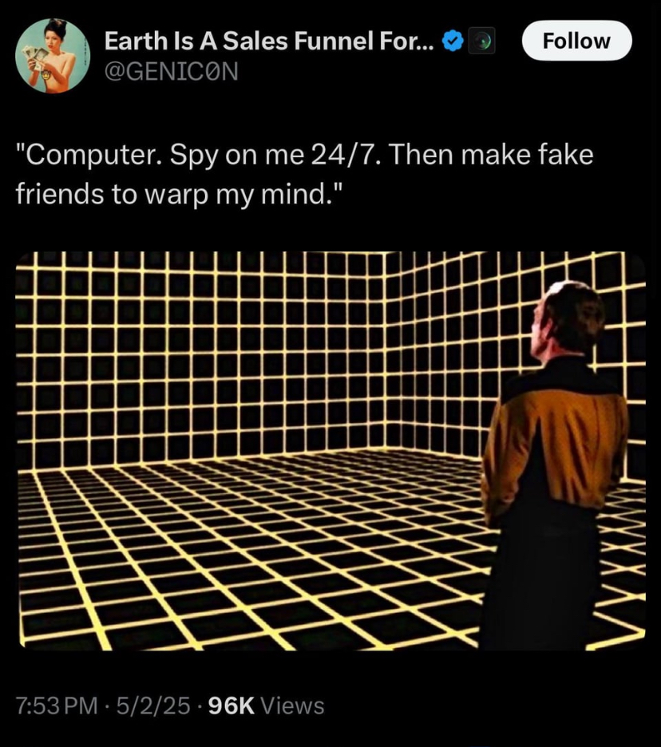Click the word "Follow" in the white pill

click(x=576, y=41)
